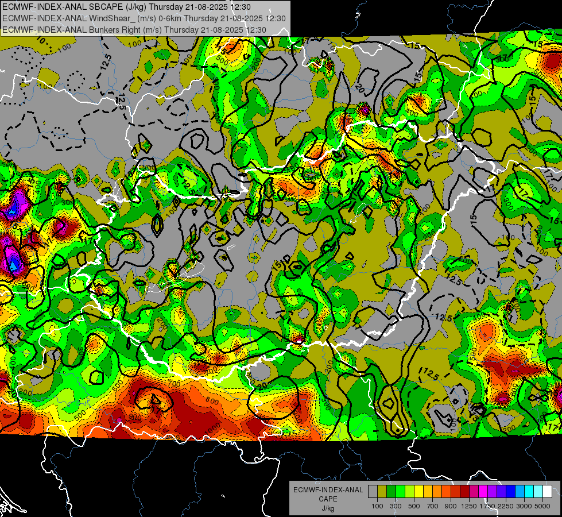The image size is (562, 517).
Task: Click the 1250 tick label in the legend
Action: 469,506
